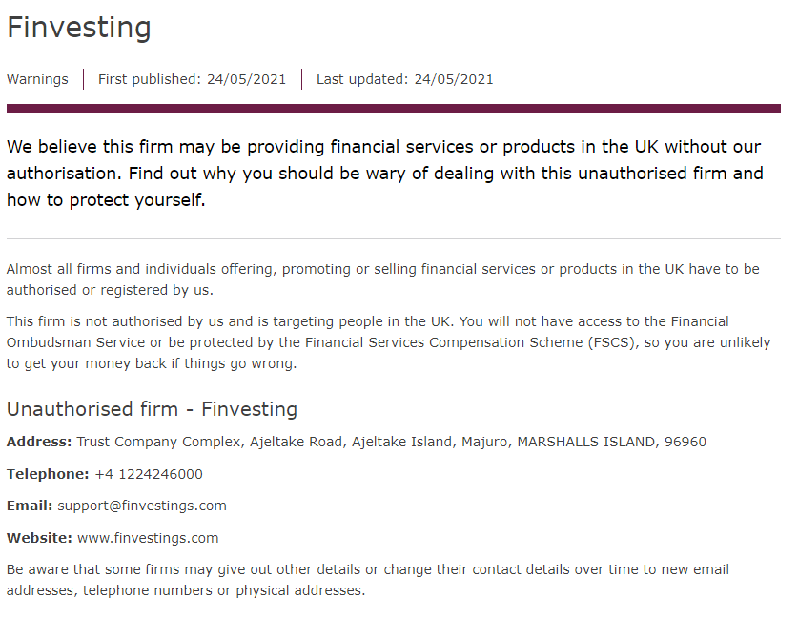Click the 'Be aware that some firms' paragraph

point(367,580)
